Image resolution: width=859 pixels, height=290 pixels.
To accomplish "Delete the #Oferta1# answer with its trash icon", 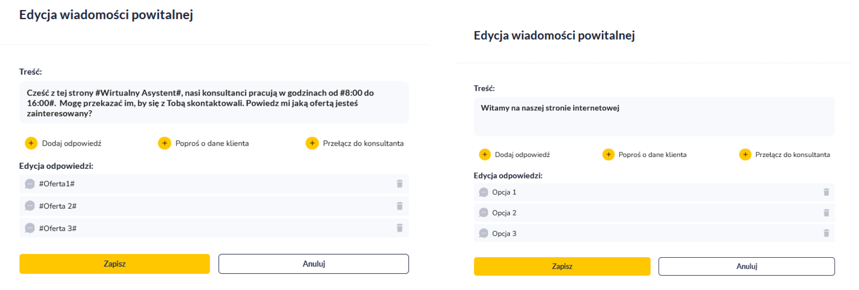I will click(400, 184).
